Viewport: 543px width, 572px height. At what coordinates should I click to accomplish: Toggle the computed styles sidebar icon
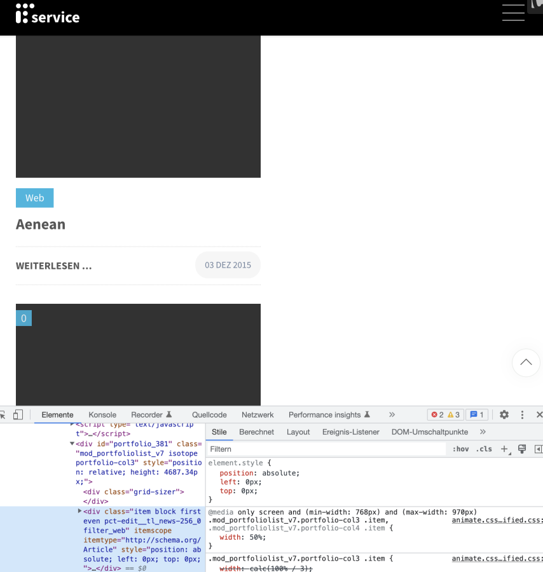(x=538, y=449)
